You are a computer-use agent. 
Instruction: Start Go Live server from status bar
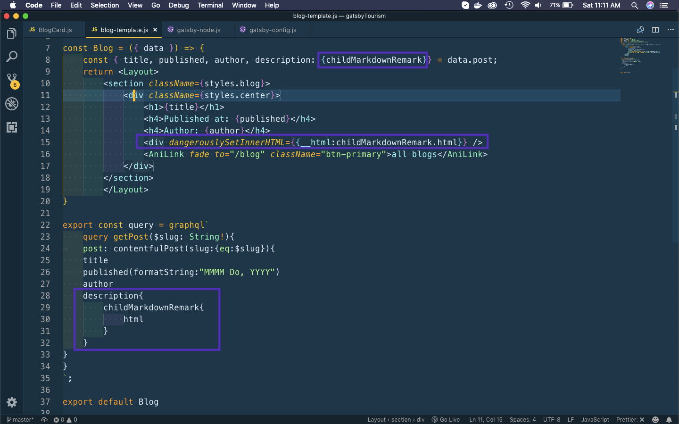pos(446,420)
